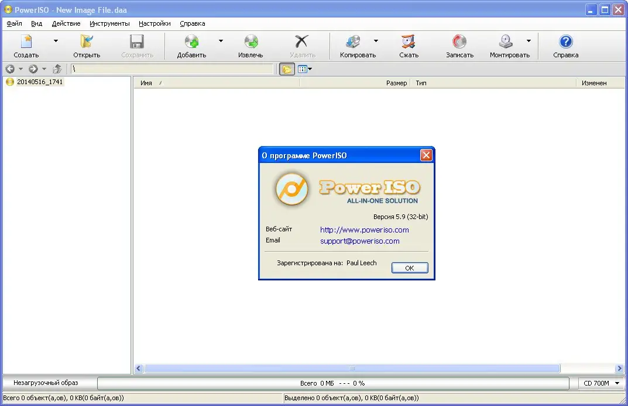Screen dimensions: 628x406
Task: Open the Файл menu
Action: pos(14,23)
